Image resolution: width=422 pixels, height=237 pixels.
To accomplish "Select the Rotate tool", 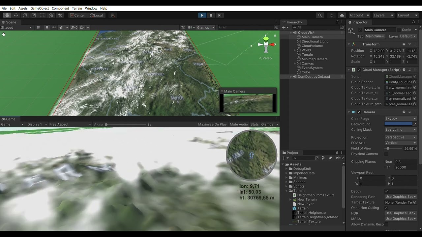I will click(x=25, y=15).
